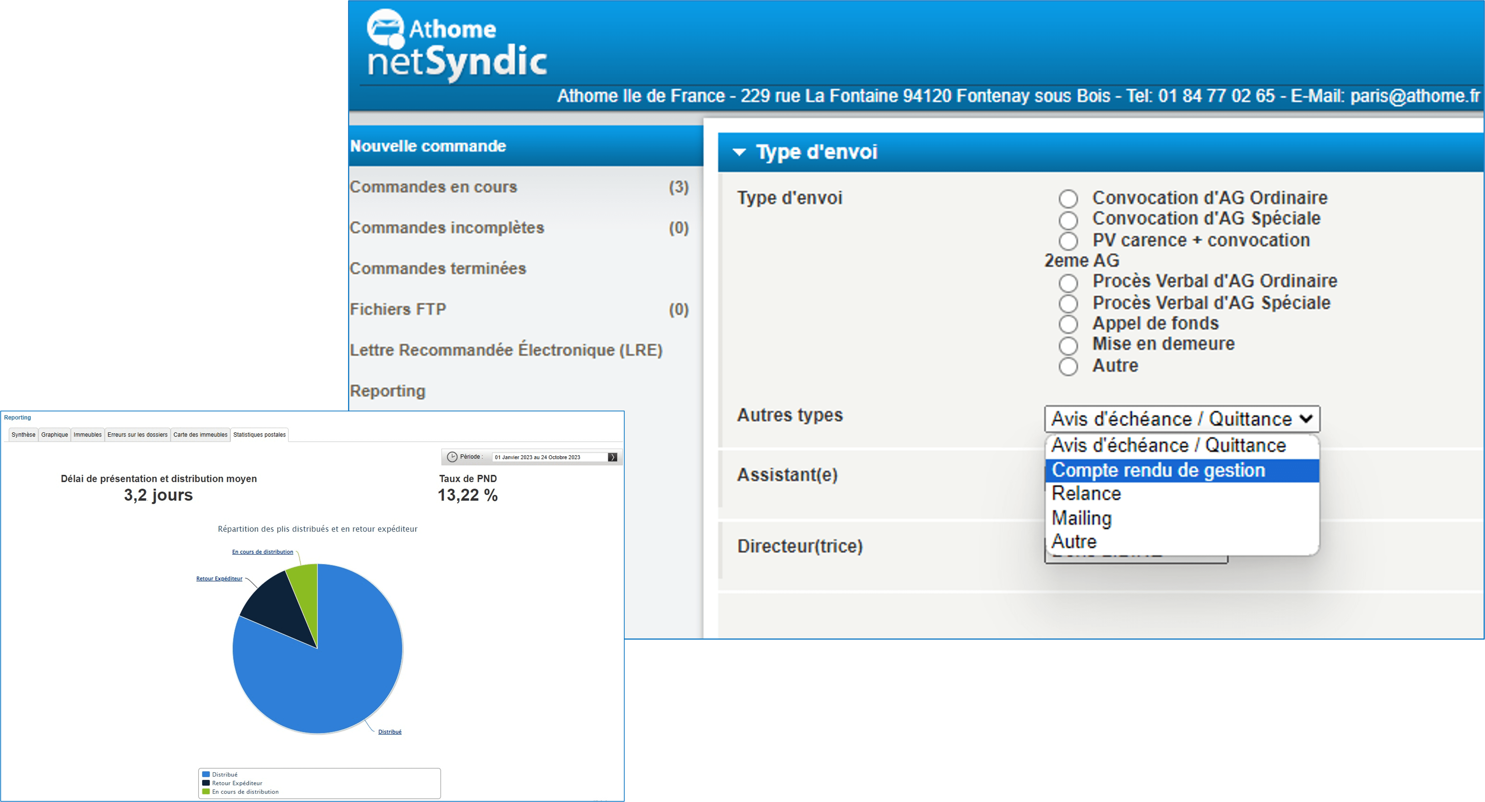The image size is (1485, 802).
Task: Choose Compte rendu de gestion option
Action: click(1182, 470)
